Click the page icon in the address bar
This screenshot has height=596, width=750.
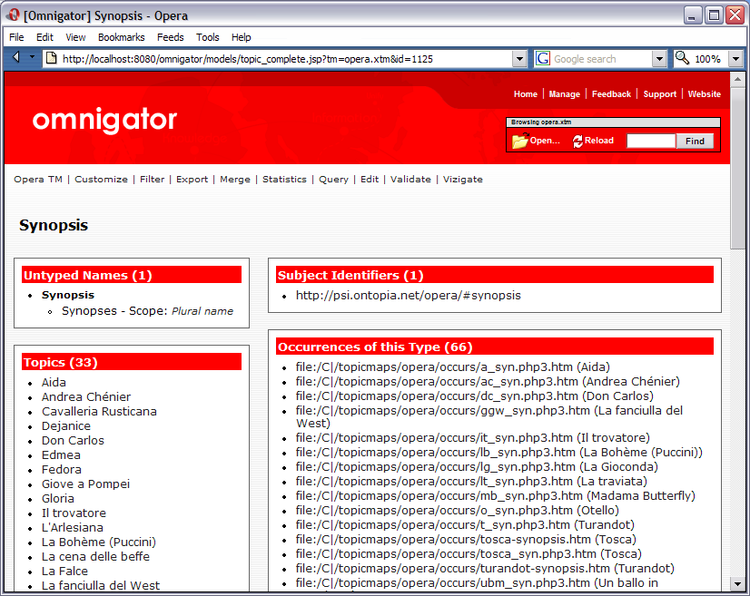(51, 58)
